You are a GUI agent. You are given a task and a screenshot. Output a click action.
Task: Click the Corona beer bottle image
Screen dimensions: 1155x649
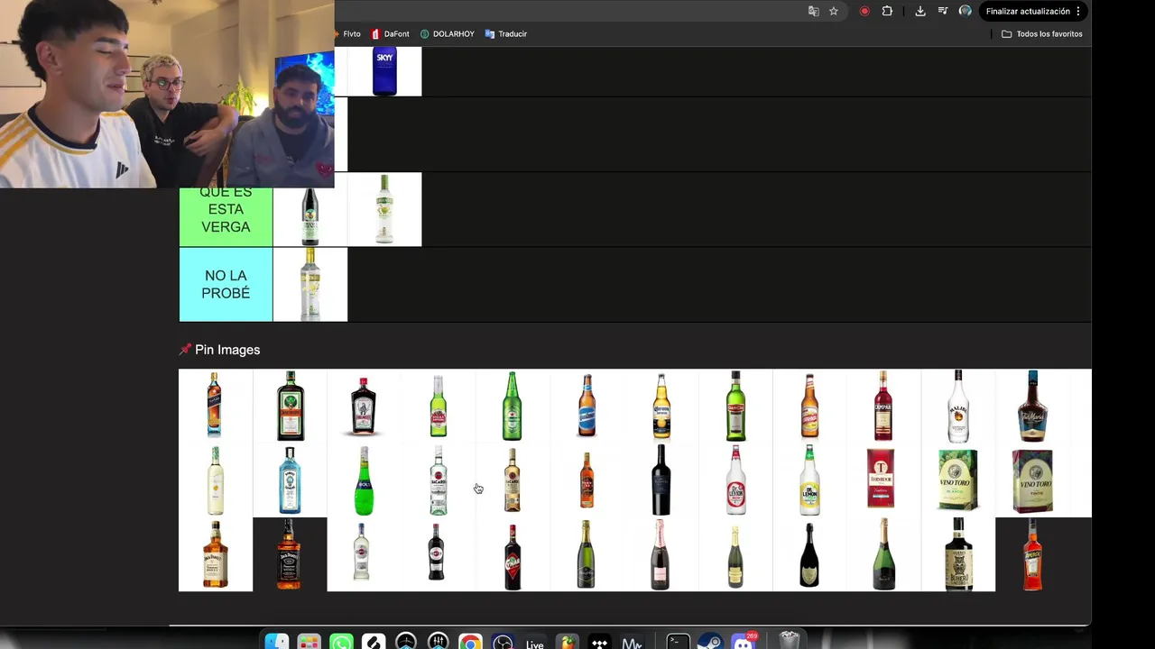[661, 406]
